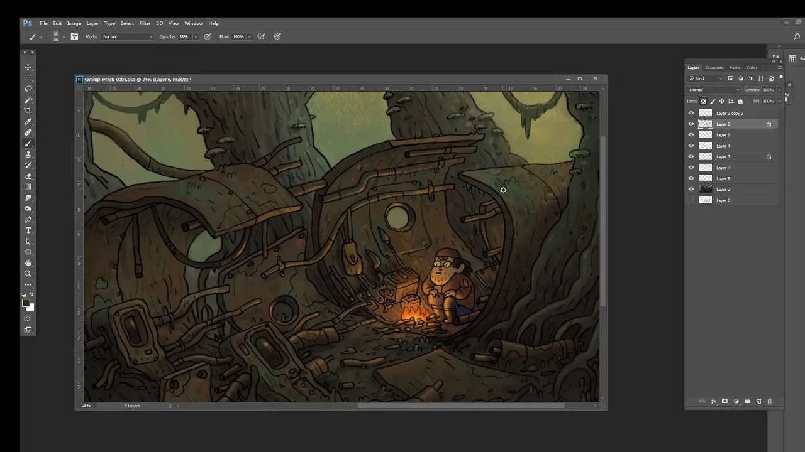Select the Pen tool
The image size is (805, 452).
coord(28,220)
